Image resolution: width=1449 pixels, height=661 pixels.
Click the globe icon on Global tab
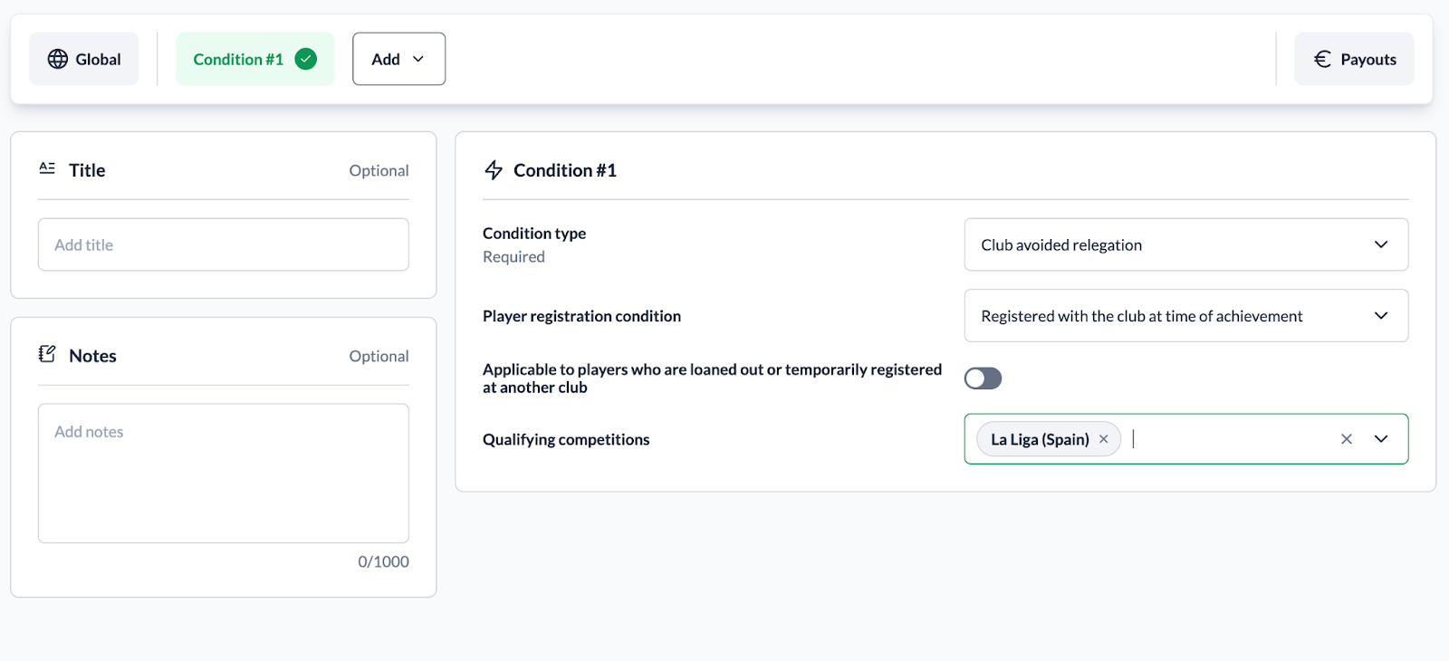(x=58, y=59)
